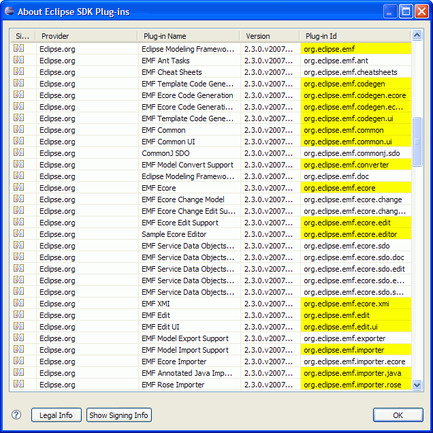
Task: Sort by the Version column header
Action: tap(269, 36)
